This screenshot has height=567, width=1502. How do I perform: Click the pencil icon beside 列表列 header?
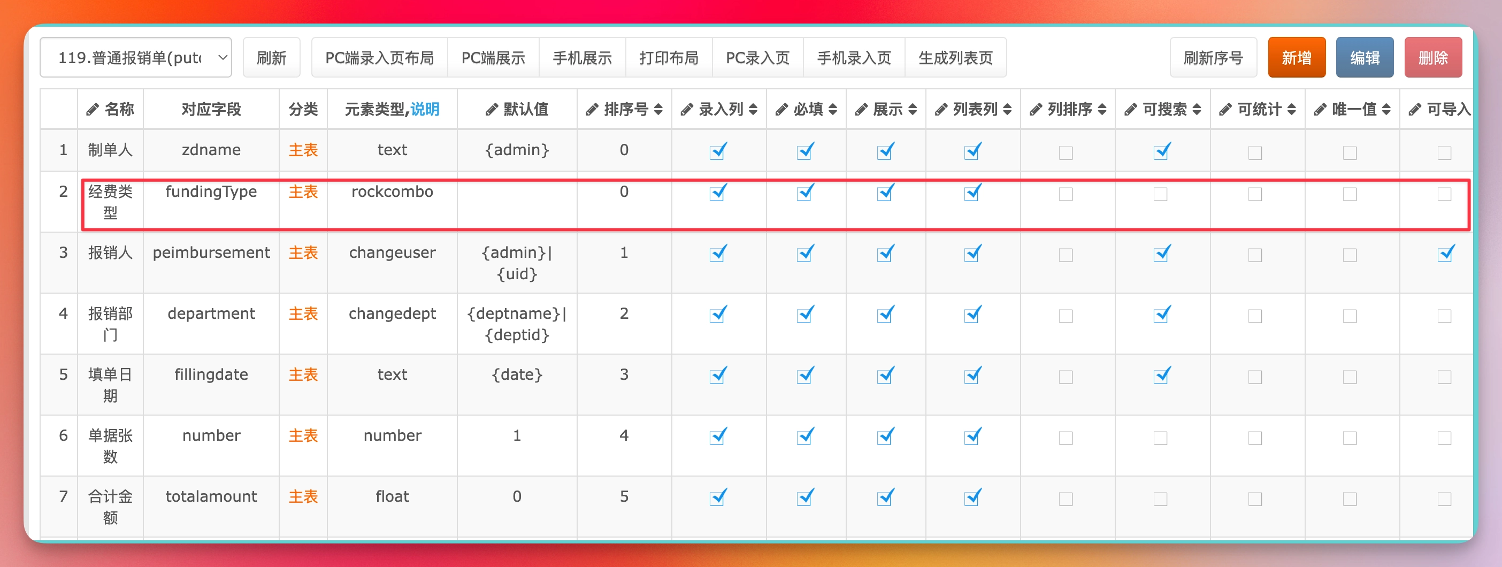941,109
